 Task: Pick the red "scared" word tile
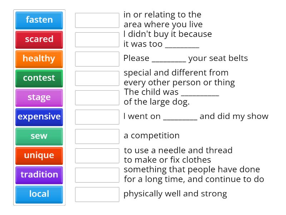point(39,39)
